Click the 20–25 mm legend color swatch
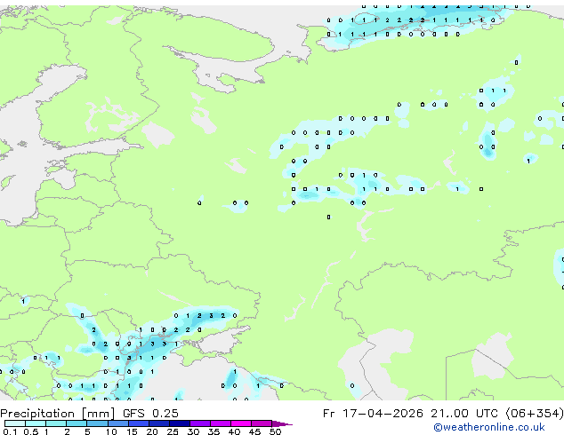 click(x=159, y=423)
